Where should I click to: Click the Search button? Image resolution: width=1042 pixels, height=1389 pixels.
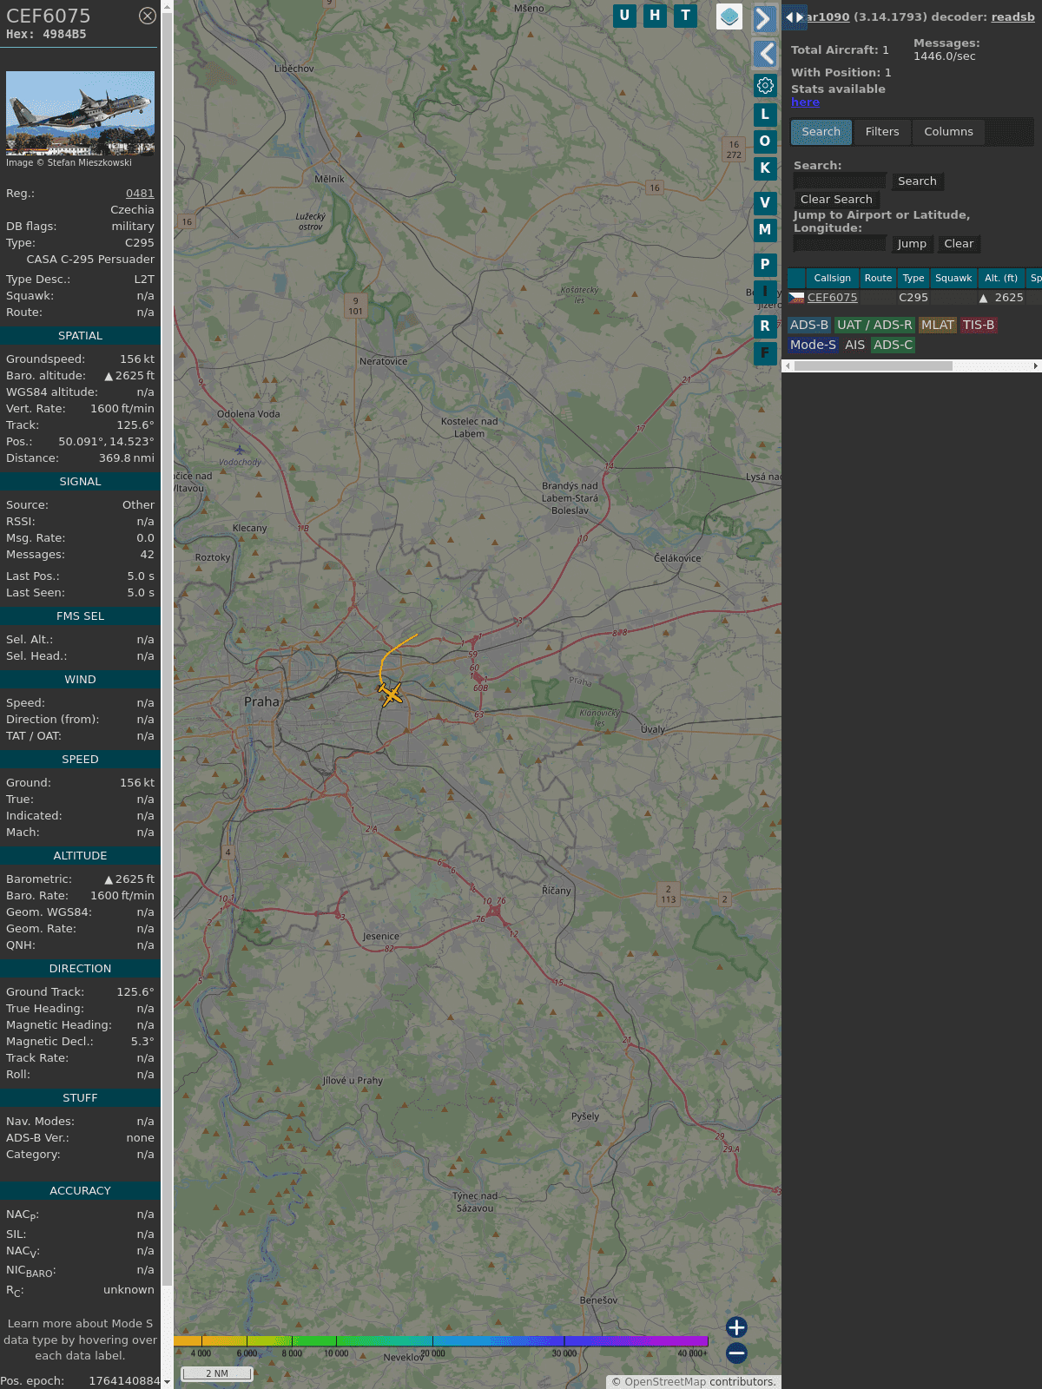(x=917, y=181)
